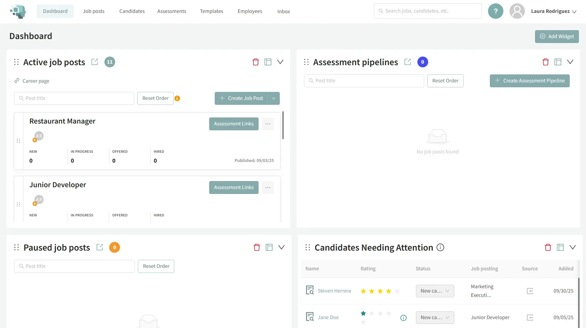Collapse the Active job posts widget
Screen dimensions: 586x328
(x=280, y=62)
